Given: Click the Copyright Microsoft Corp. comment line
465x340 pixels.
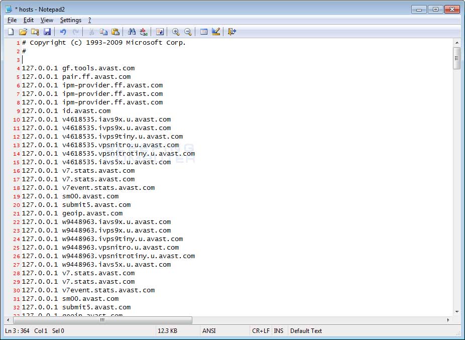Looking at the screenshot, I should pyautogui.click(x=104, y=43).
